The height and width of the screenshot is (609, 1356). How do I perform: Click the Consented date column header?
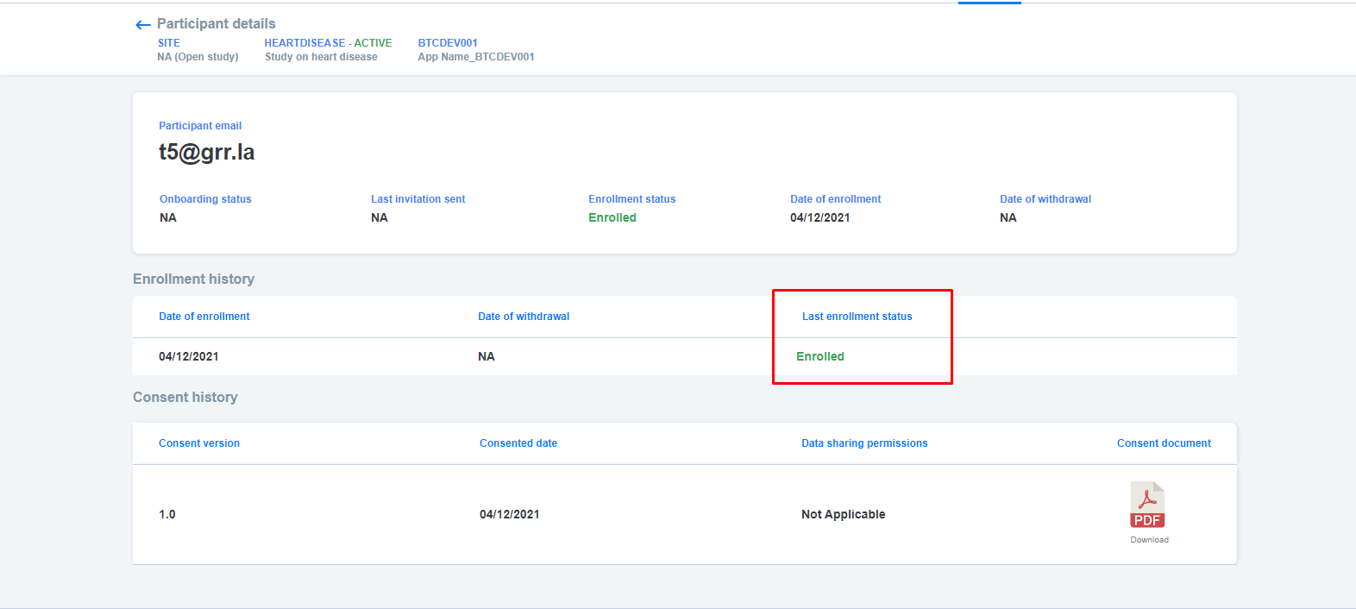pos(518,443)
